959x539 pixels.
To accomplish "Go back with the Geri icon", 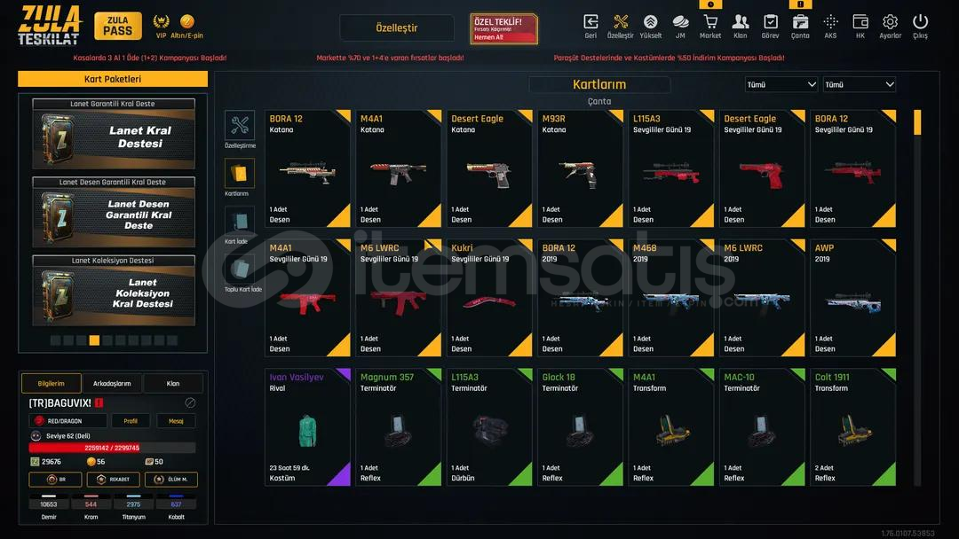I will pyautogui.click(x=590, y=22).
